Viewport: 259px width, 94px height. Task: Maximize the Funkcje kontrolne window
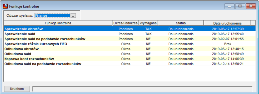240,6
